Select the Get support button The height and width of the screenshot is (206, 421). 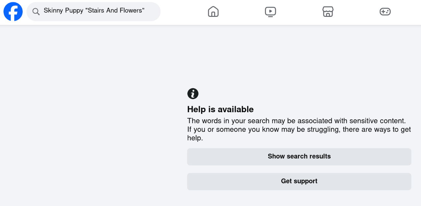pos(299,181)
